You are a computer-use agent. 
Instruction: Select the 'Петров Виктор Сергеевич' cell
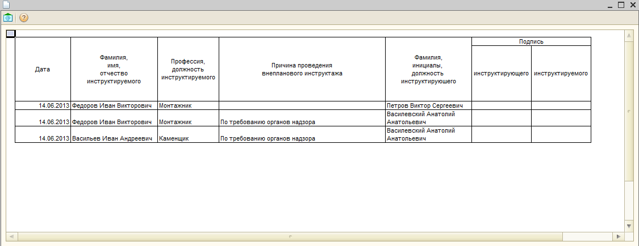point(428,105)
